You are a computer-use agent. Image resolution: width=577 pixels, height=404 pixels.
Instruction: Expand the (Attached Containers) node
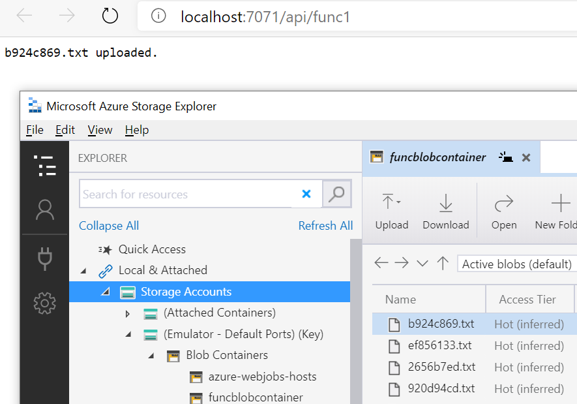pos(128,313)
